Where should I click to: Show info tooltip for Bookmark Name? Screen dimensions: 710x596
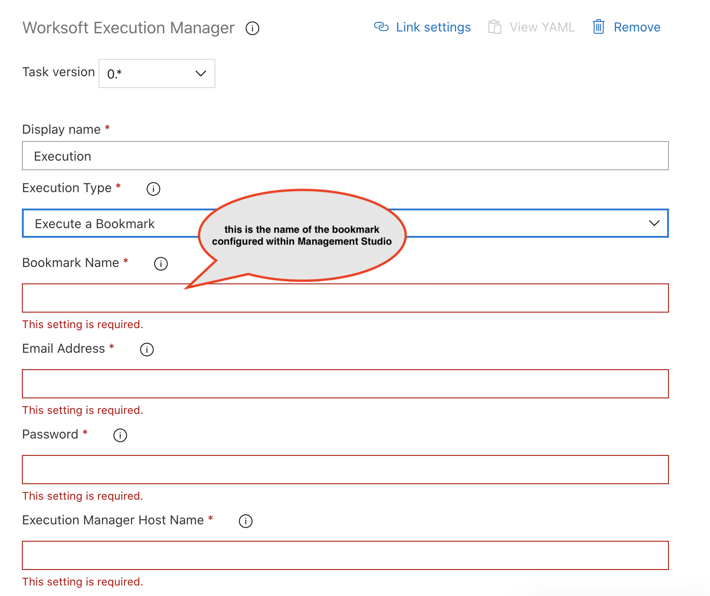click(x=161, y=264)
